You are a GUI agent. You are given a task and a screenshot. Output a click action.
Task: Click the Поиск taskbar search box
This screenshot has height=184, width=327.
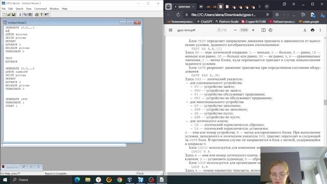pyautogui.click(x=41, y=179)
